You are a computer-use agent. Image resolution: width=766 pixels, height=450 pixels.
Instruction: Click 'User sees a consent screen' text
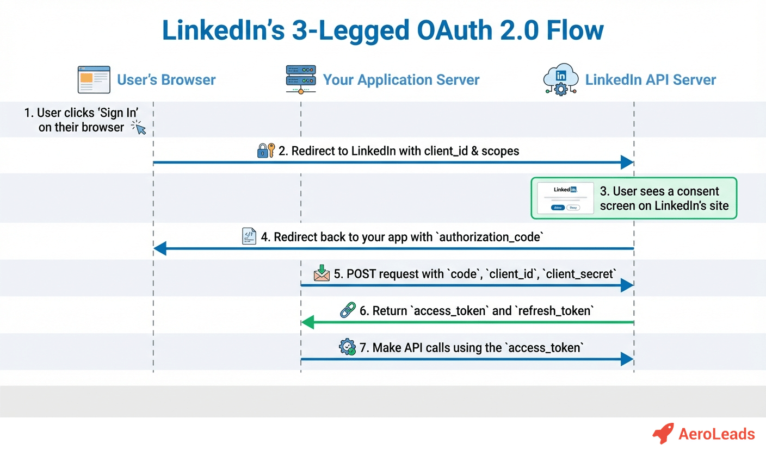pyautogui.click(x=664, y=198)
